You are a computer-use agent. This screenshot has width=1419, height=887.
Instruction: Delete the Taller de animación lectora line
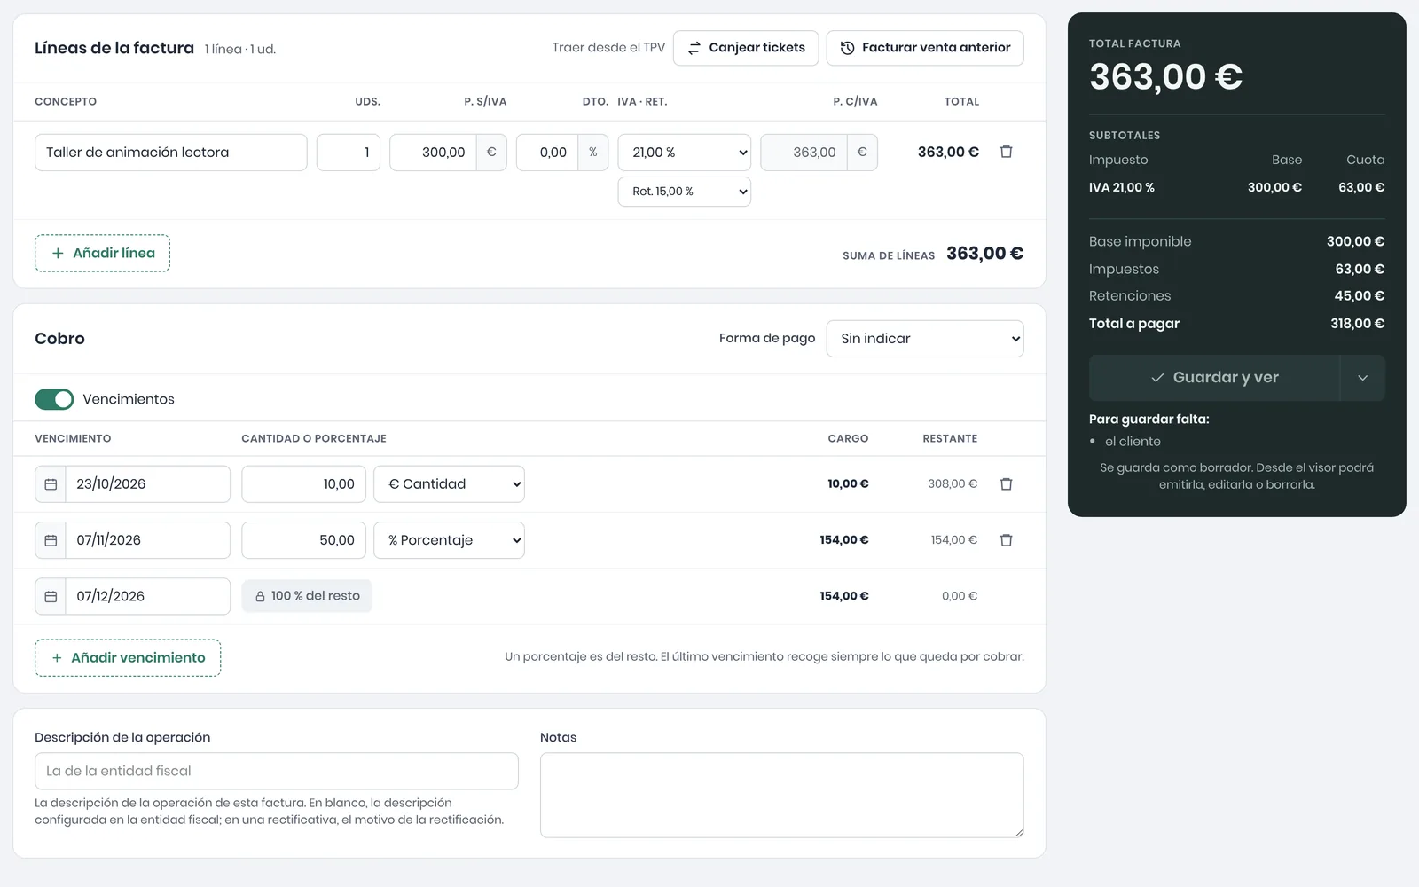coord(1006,152)
